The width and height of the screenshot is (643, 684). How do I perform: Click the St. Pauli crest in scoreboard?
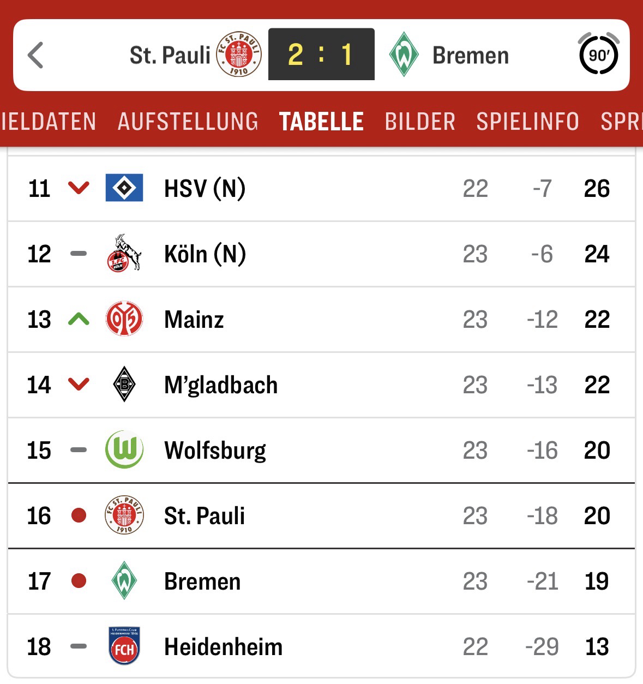click(x=239, y=54)
